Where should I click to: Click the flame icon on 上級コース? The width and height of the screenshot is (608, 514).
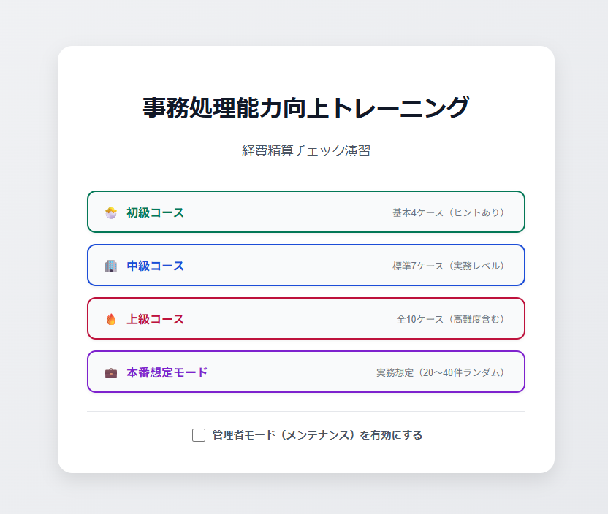click(111, 319)
